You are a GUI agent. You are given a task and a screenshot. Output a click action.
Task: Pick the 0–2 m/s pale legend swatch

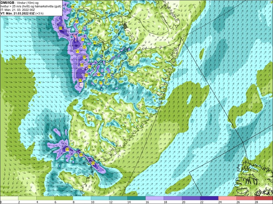click(x=9, y=198)
